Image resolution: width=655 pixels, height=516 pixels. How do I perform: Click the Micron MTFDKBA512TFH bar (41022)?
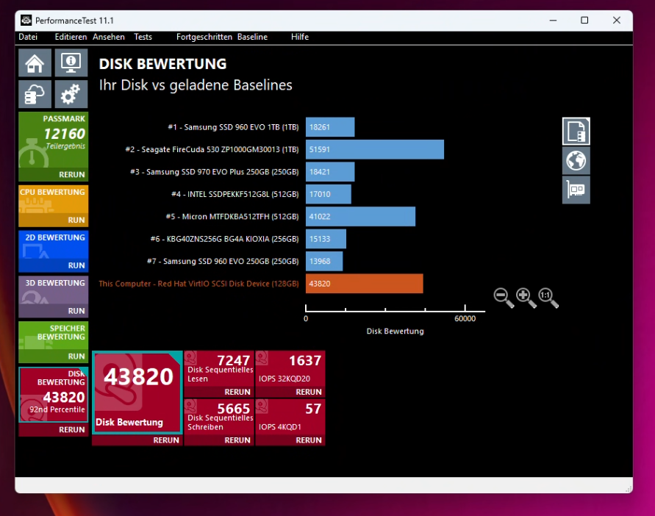pos(360,216)
